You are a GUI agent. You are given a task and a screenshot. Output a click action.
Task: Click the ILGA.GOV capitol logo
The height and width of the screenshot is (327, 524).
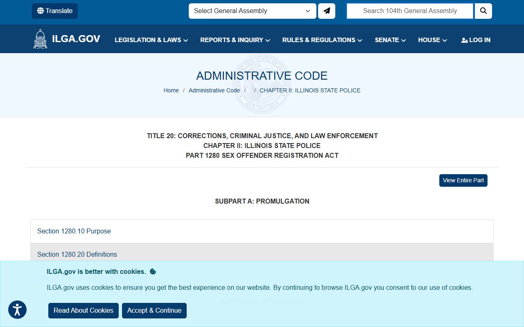67,39
